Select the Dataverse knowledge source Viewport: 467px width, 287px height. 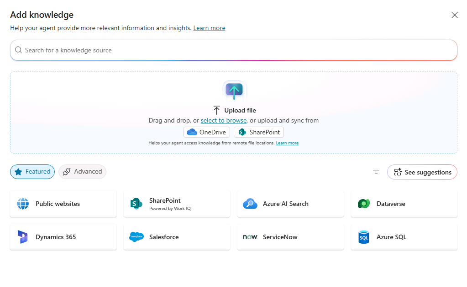coord(404,204)
